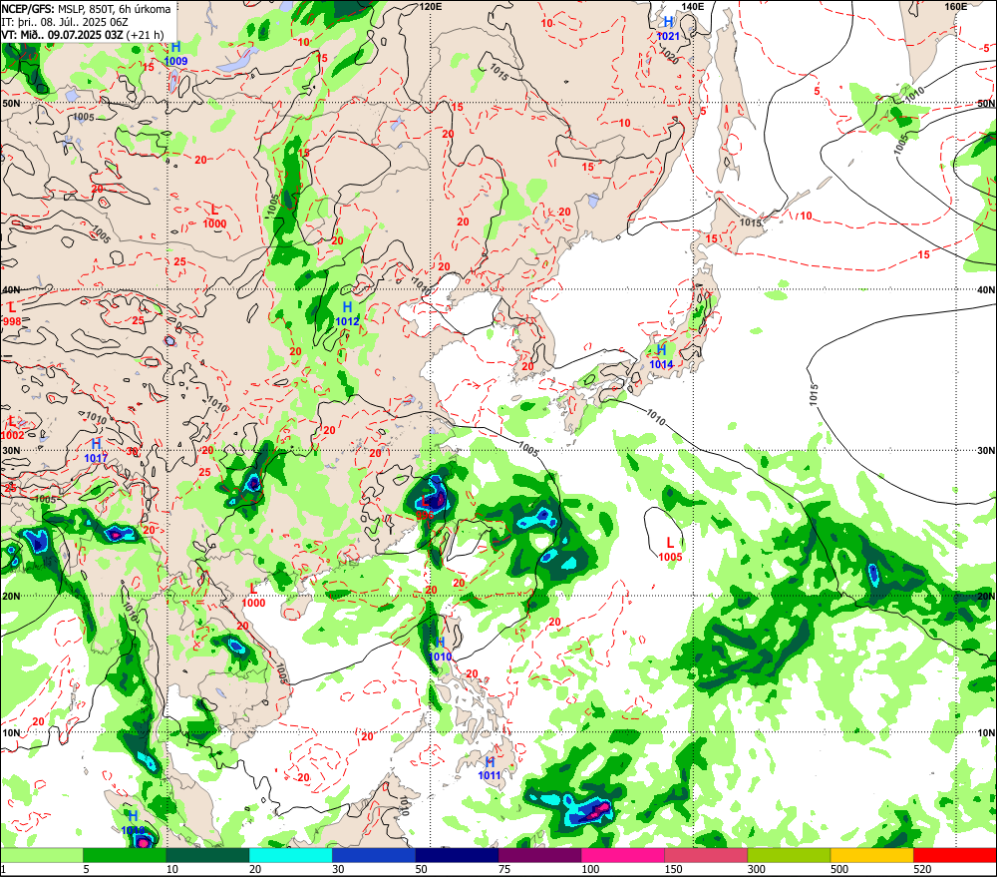Click the '1020' isobar label near H 1021
Screen dimensions: 997x877
coord(669,57)
